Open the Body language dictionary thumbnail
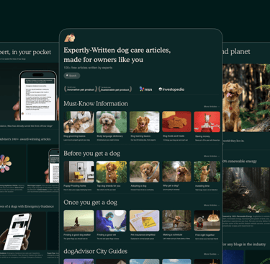270x264 pixels. (112, 122)
